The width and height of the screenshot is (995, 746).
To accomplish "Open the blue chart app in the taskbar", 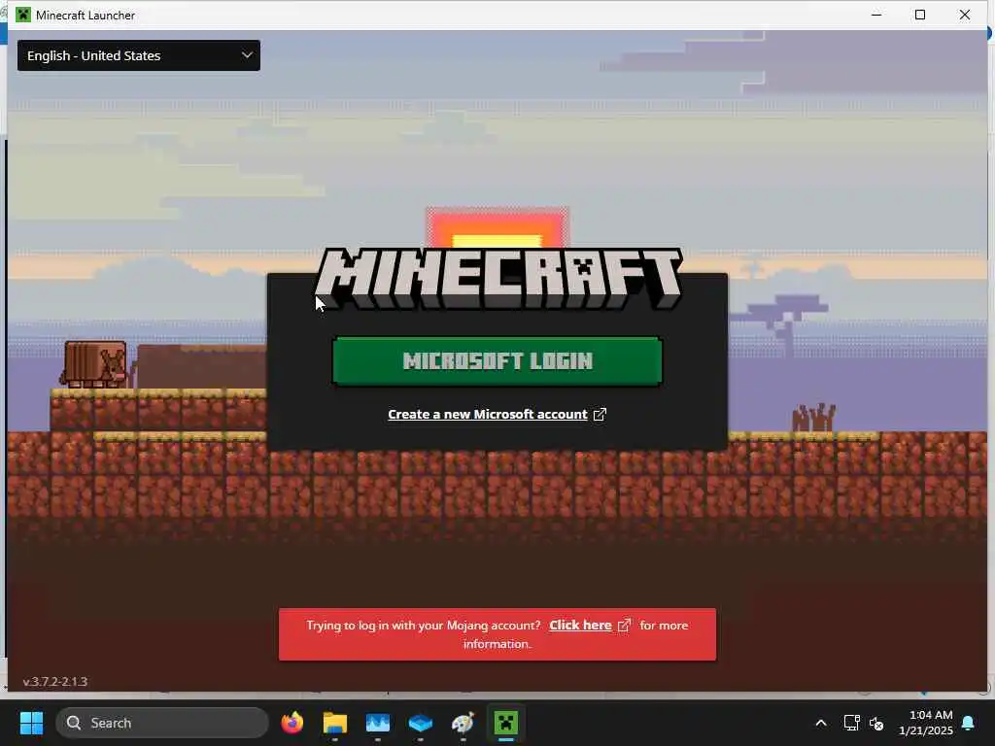I will (378, 723).
